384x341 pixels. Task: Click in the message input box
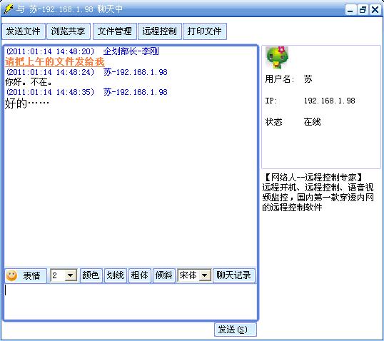click(131, 302)
